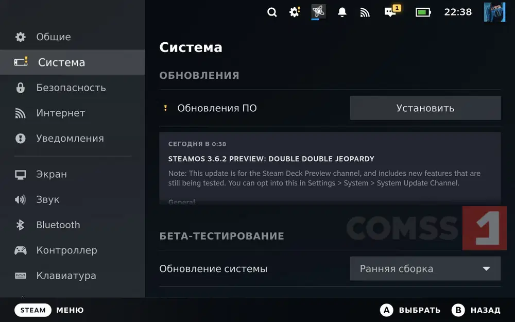Image resolution: width=515 pixels, height=322 pixels.
Task: Open the Экран settings section
Action: click(72, 175)
